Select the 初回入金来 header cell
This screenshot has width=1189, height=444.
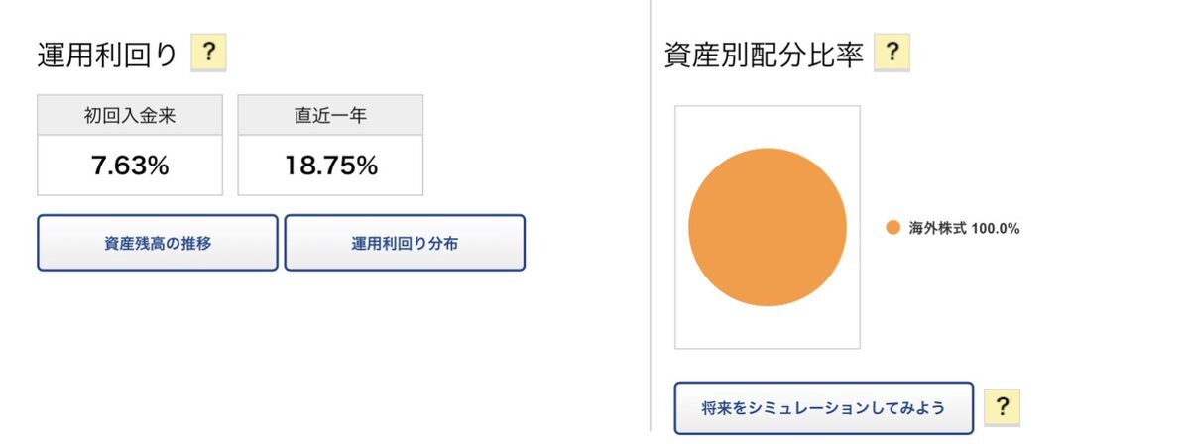(x=130, y=116)
